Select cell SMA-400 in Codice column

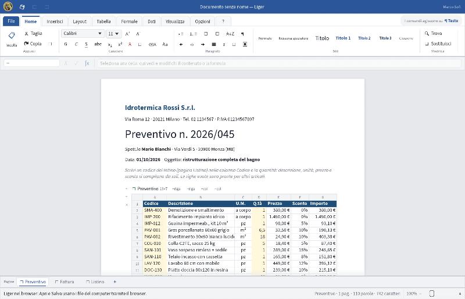155,210
